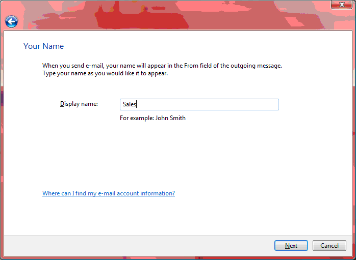The height and width of the screenshot is (260, 356).
Task: Click the "Type your name" instruction line
Action: point(105,73)
